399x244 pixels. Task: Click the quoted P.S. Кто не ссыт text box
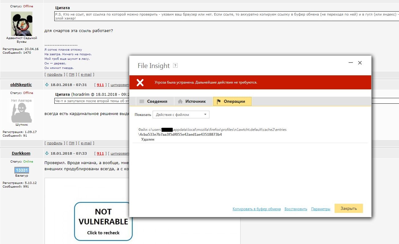[x=227, y=16]
